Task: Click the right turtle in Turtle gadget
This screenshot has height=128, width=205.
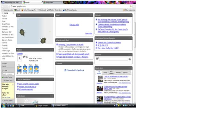Action: [x=43, y=41]
